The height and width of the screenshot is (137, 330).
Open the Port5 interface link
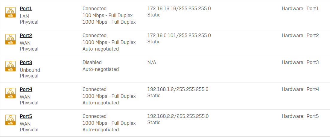[26, 116]
